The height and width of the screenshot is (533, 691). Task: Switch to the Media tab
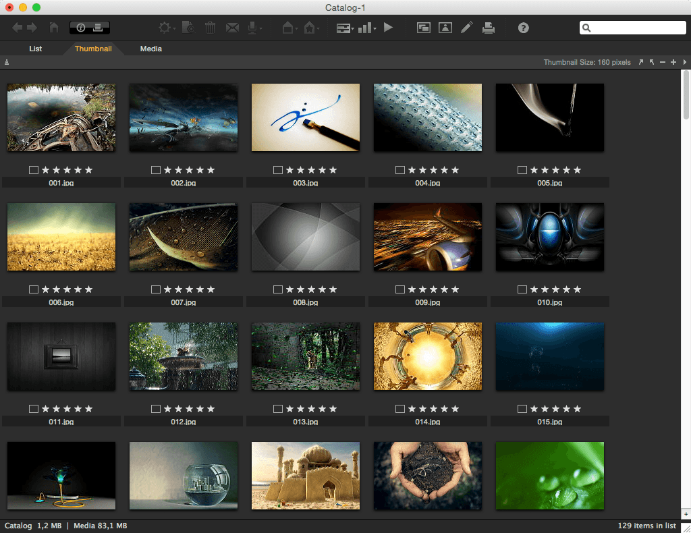coord(150,49)
